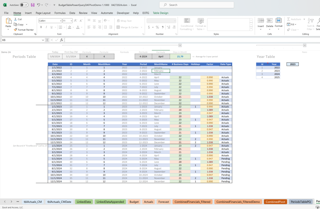Apply Bold formatting
Screen dimensions: 320x209
pyautogui.click(x=41, y=27)
